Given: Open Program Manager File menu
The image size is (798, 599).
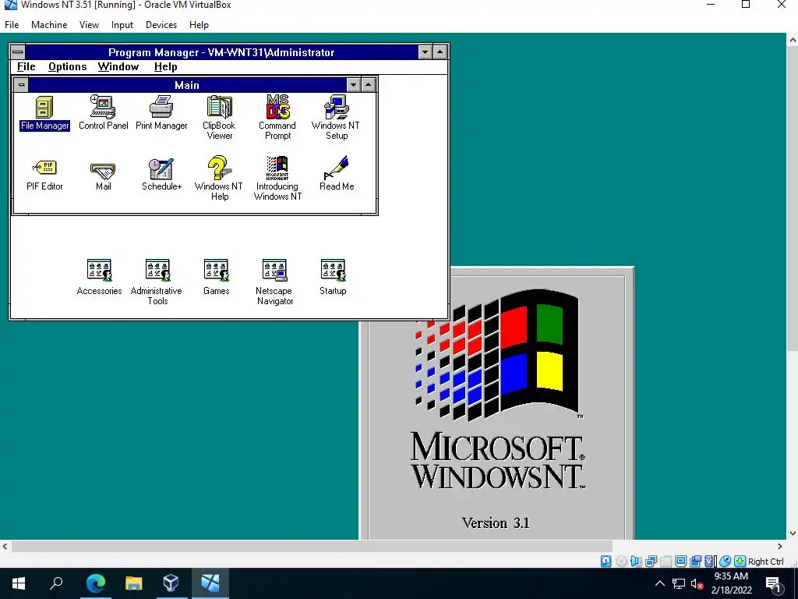Looking at the screenshot, I should (x=26, y=67).
